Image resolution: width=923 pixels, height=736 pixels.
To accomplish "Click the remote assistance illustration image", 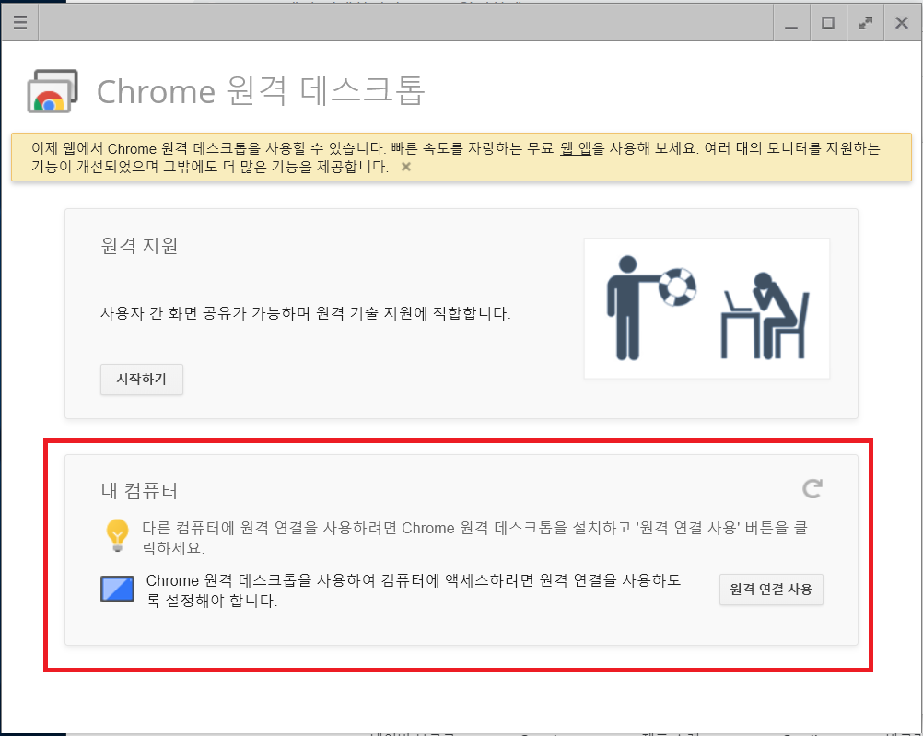I will pos(707,308).
